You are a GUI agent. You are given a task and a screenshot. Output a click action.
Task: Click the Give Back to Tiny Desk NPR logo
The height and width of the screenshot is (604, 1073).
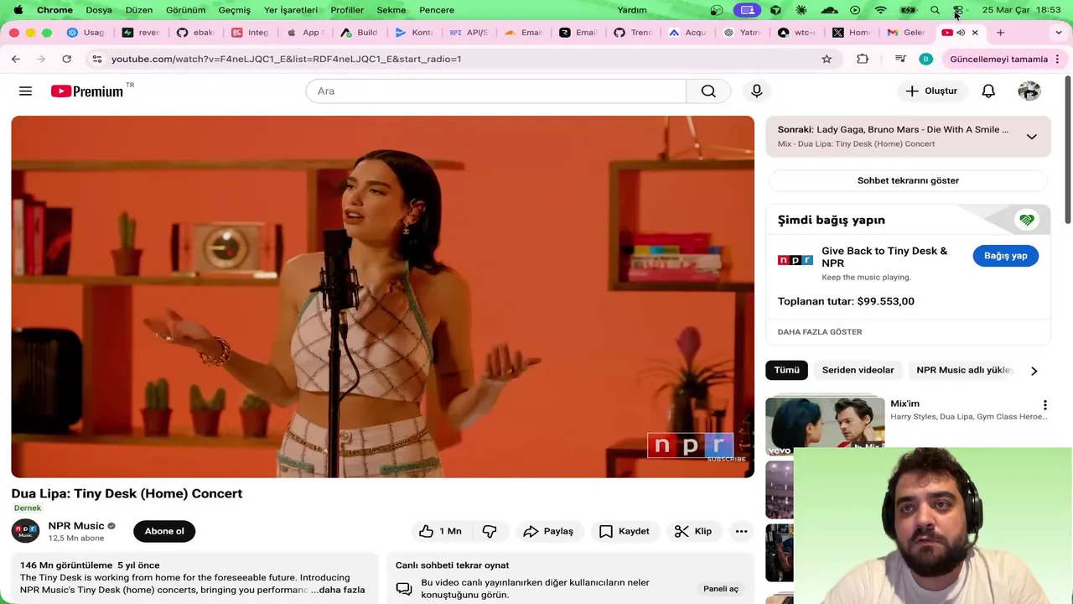(795, 261)
